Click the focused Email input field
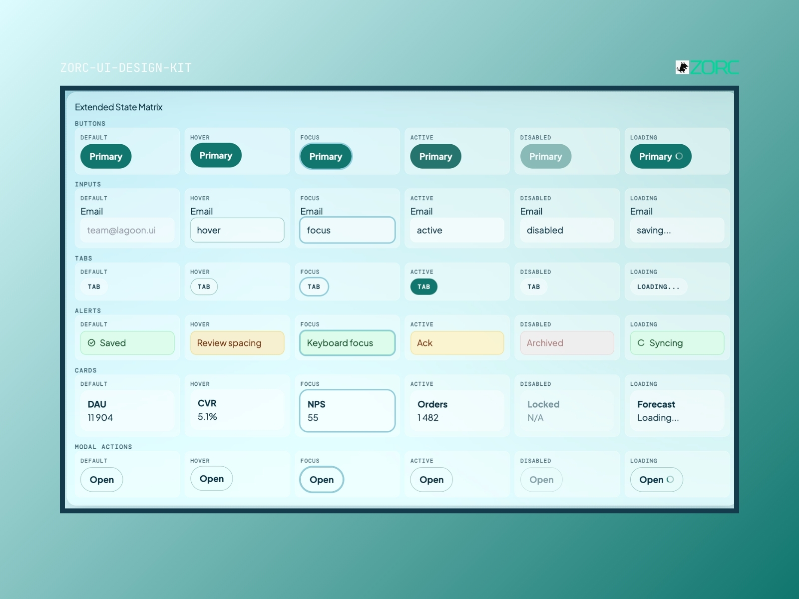The height and width of the screenshot is (599, 799). (347, 230)
